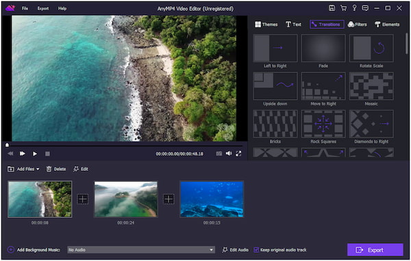Viewport: 411px width, 261px height.
Task: Switch to the Themes tab
Action: (x=266, y=25)
